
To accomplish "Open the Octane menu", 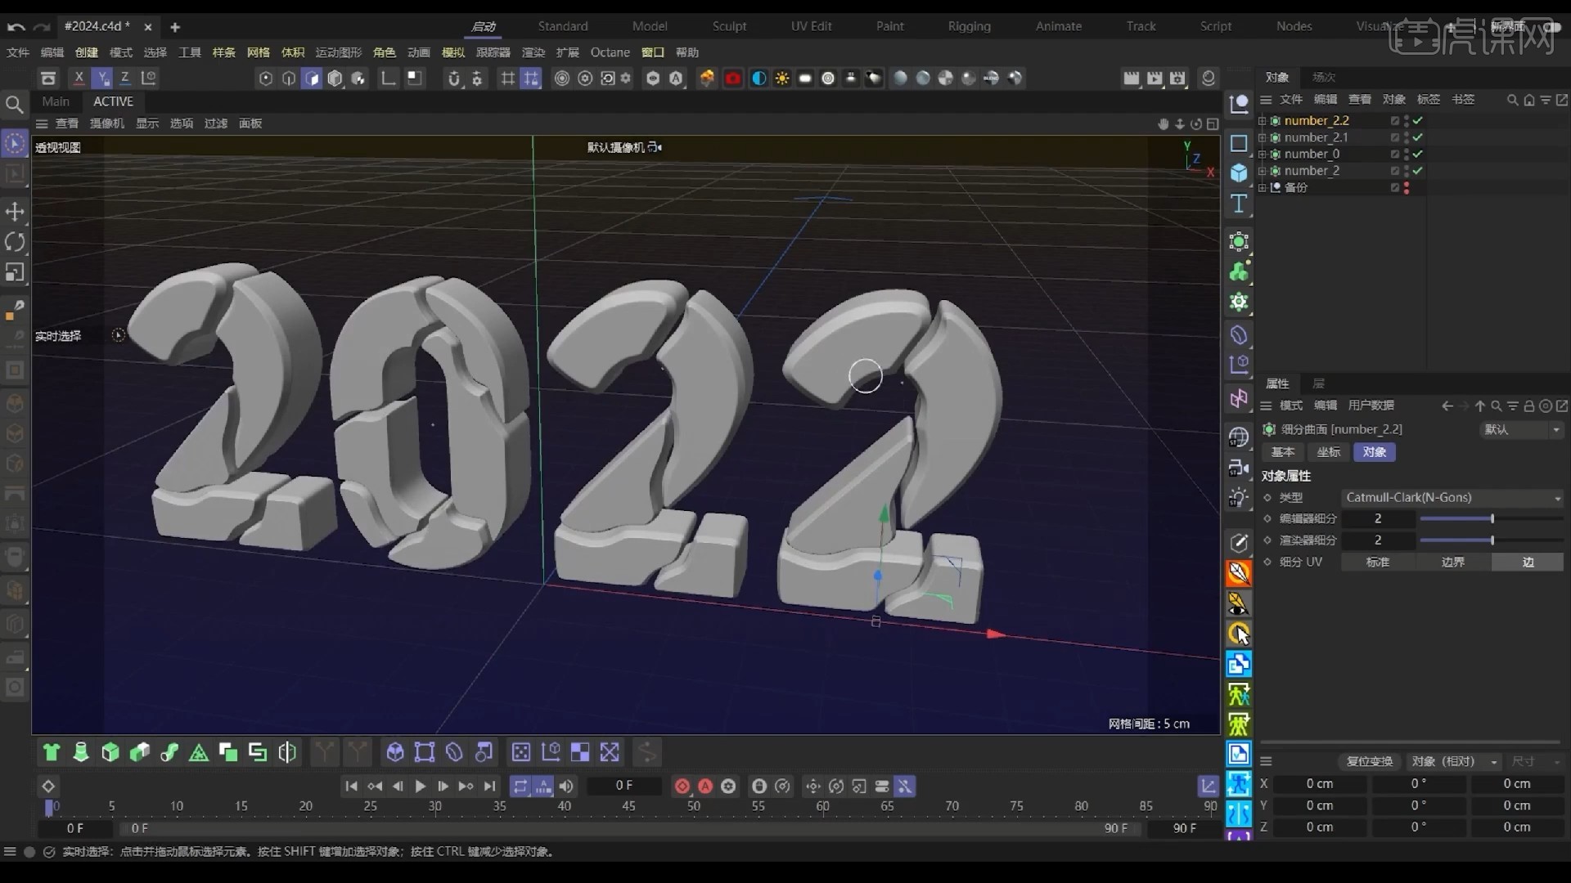I will [x=610, y=52].
